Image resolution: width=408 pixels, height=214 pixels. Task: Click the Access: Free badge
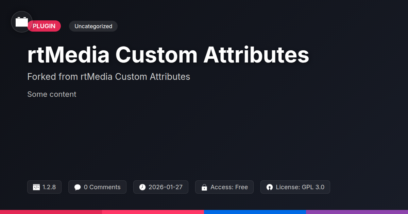(224, 187)
